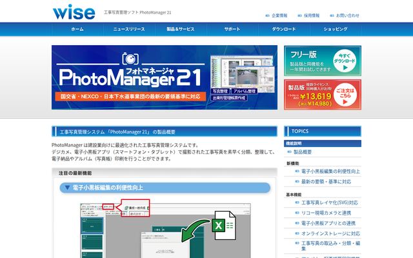Open 電子小黒板編集の利便性向上 sidebar link

pos(330,172)
